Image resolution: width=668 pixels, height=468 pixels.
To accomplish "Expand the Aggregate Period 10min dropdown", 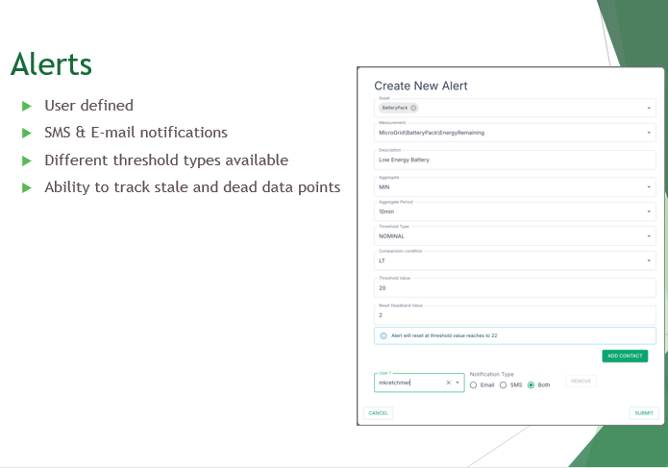I will (x=649, y=211).
